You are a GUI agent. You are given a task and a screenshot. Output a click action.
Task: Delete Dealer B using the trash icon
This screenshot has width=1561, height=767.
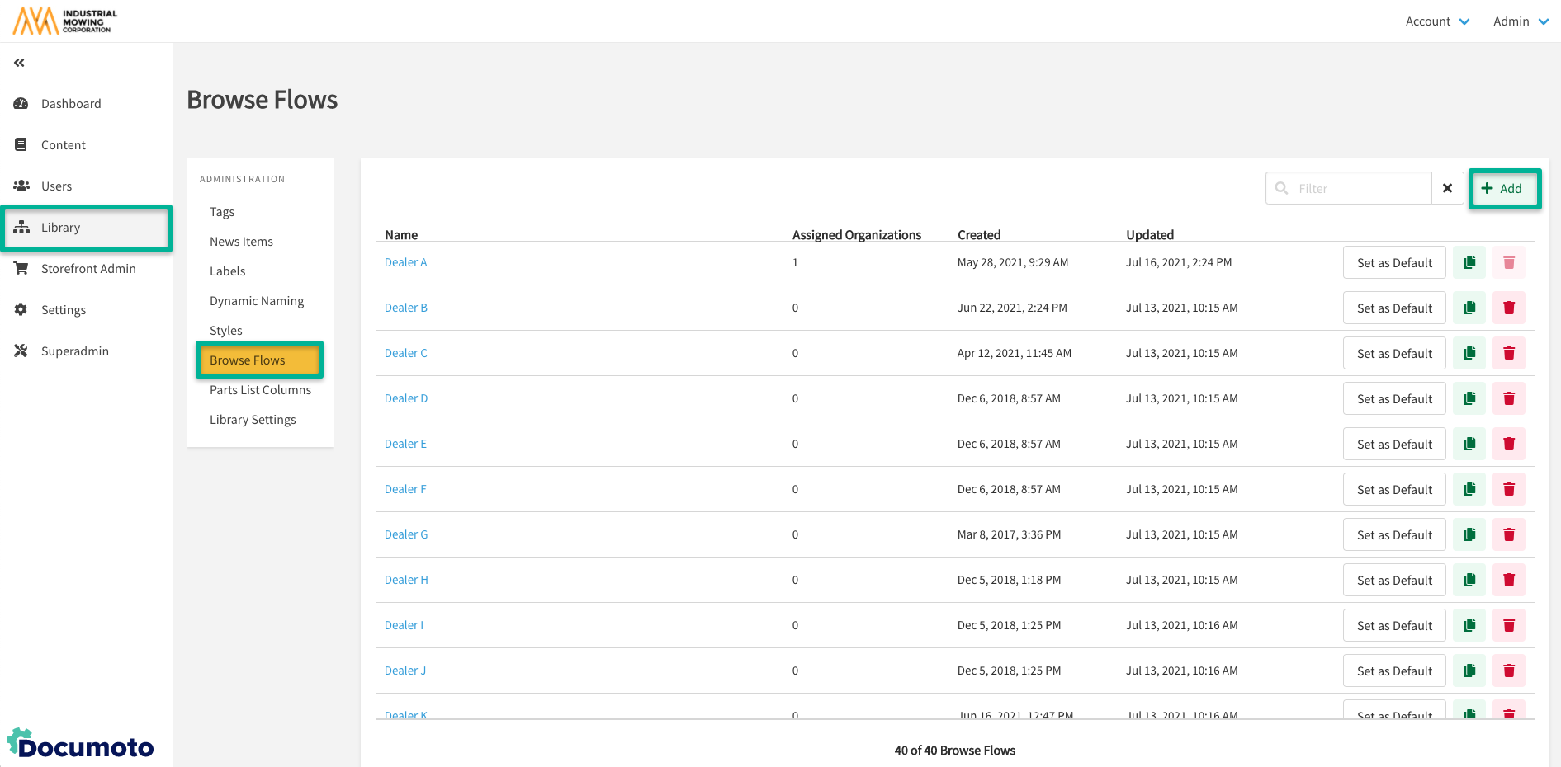click(1508, 308)
